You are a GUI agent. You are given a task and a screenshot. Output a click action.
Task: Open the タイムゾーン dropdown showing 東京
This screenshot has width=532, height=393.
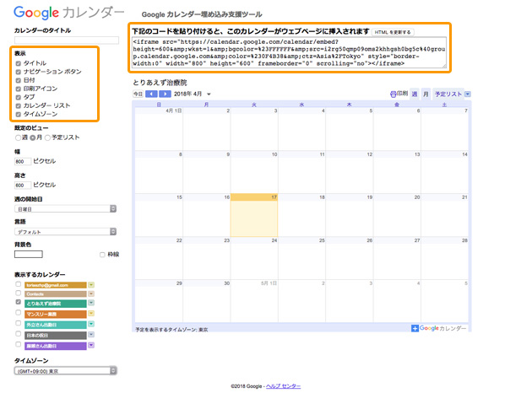[x=65, y=370]
